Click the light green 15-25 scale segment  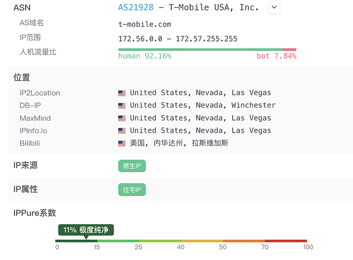118,241
